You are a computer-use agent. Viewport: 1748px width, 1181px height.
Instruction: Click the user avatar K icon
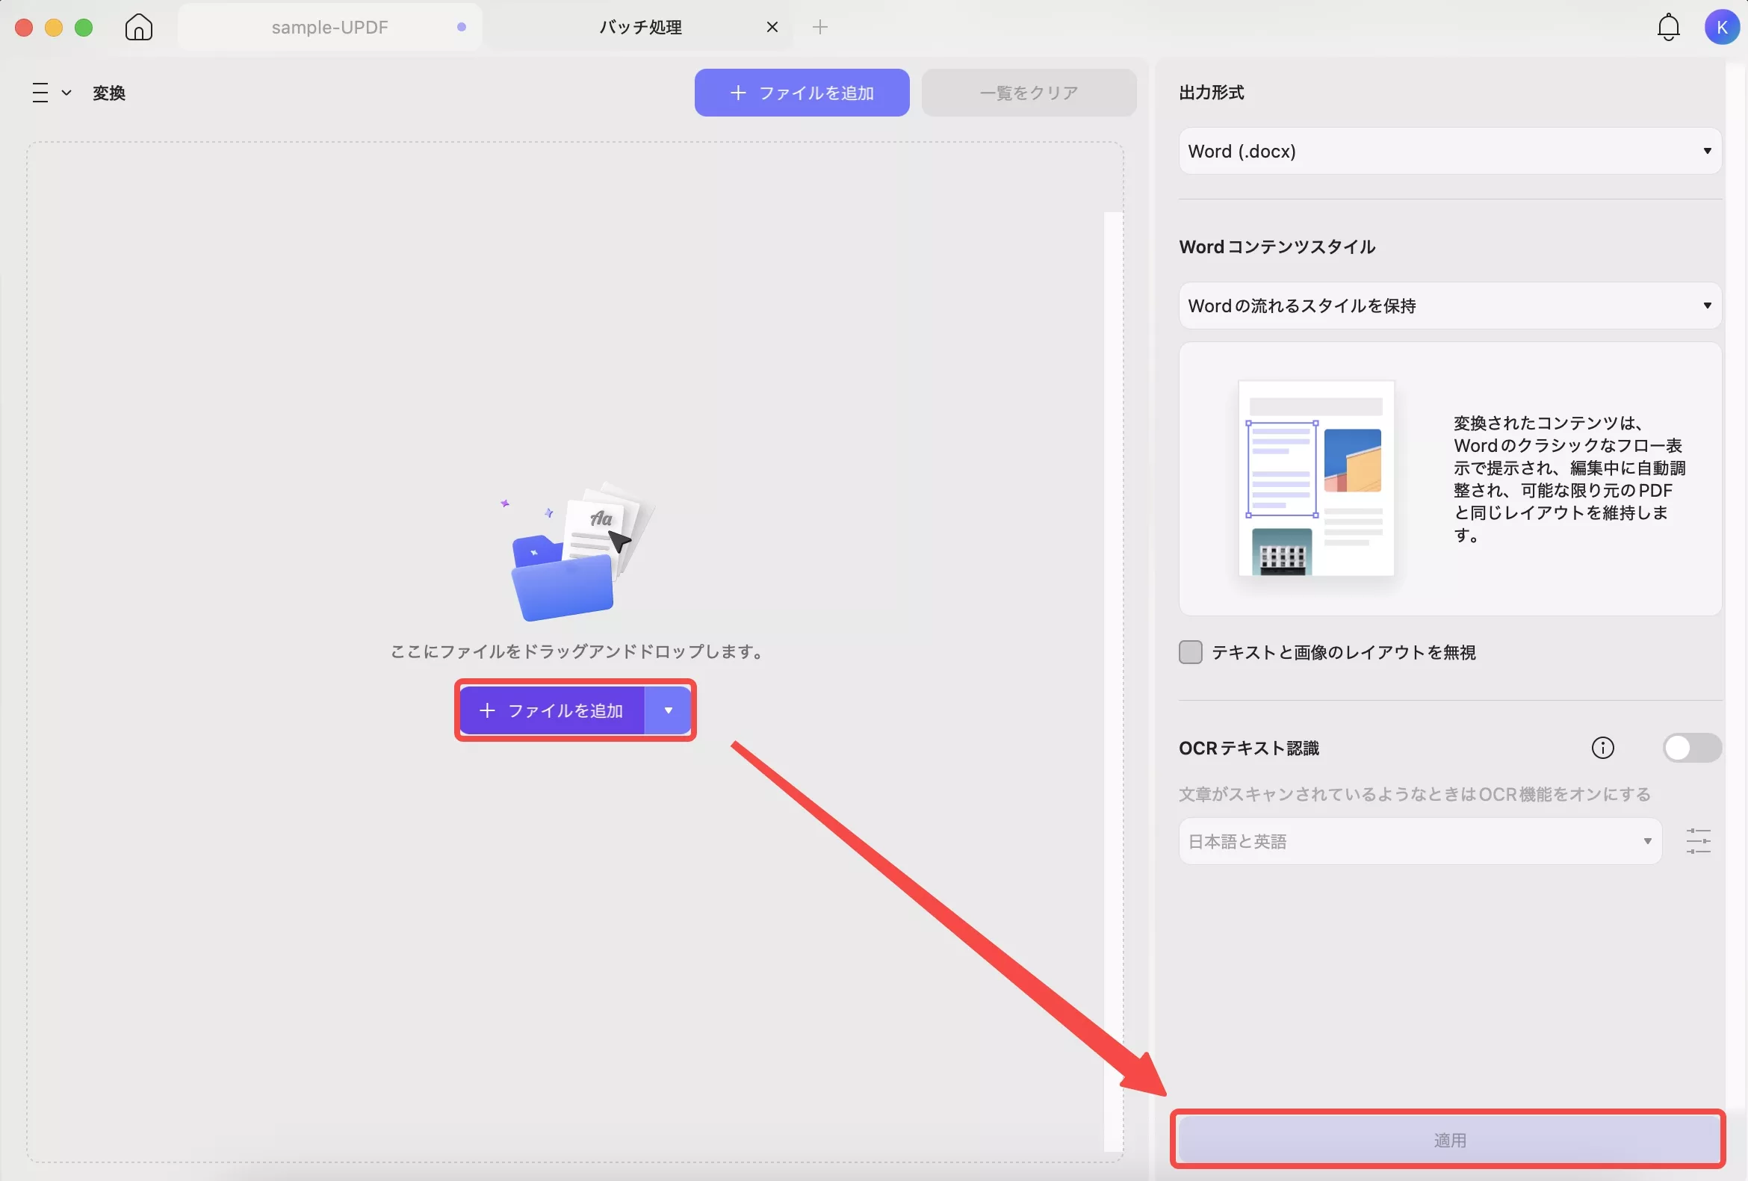coord(1721,27)
